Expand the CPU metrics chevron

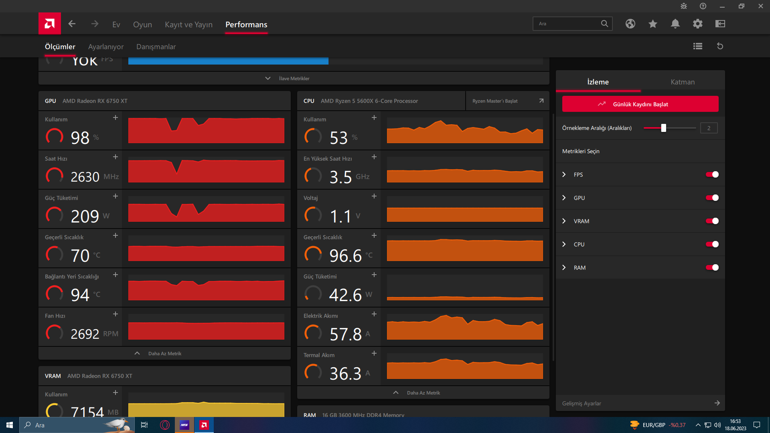pos(564,244)
